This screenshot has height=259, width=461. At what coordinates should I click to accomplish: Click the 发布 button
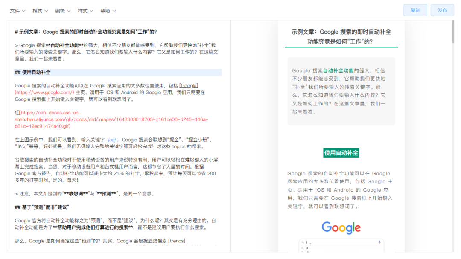click(442, 10)
